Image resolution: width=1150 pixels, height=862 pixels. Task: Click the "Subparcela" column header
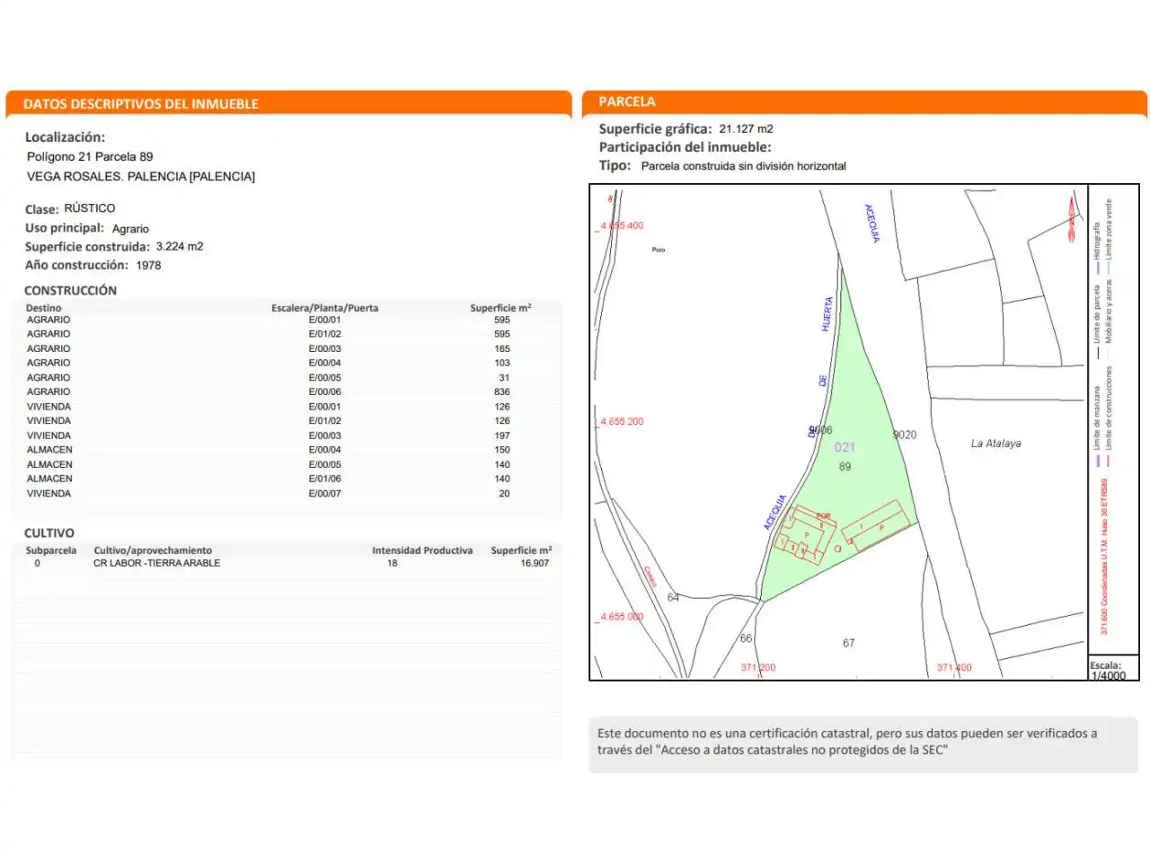[51, 550]
